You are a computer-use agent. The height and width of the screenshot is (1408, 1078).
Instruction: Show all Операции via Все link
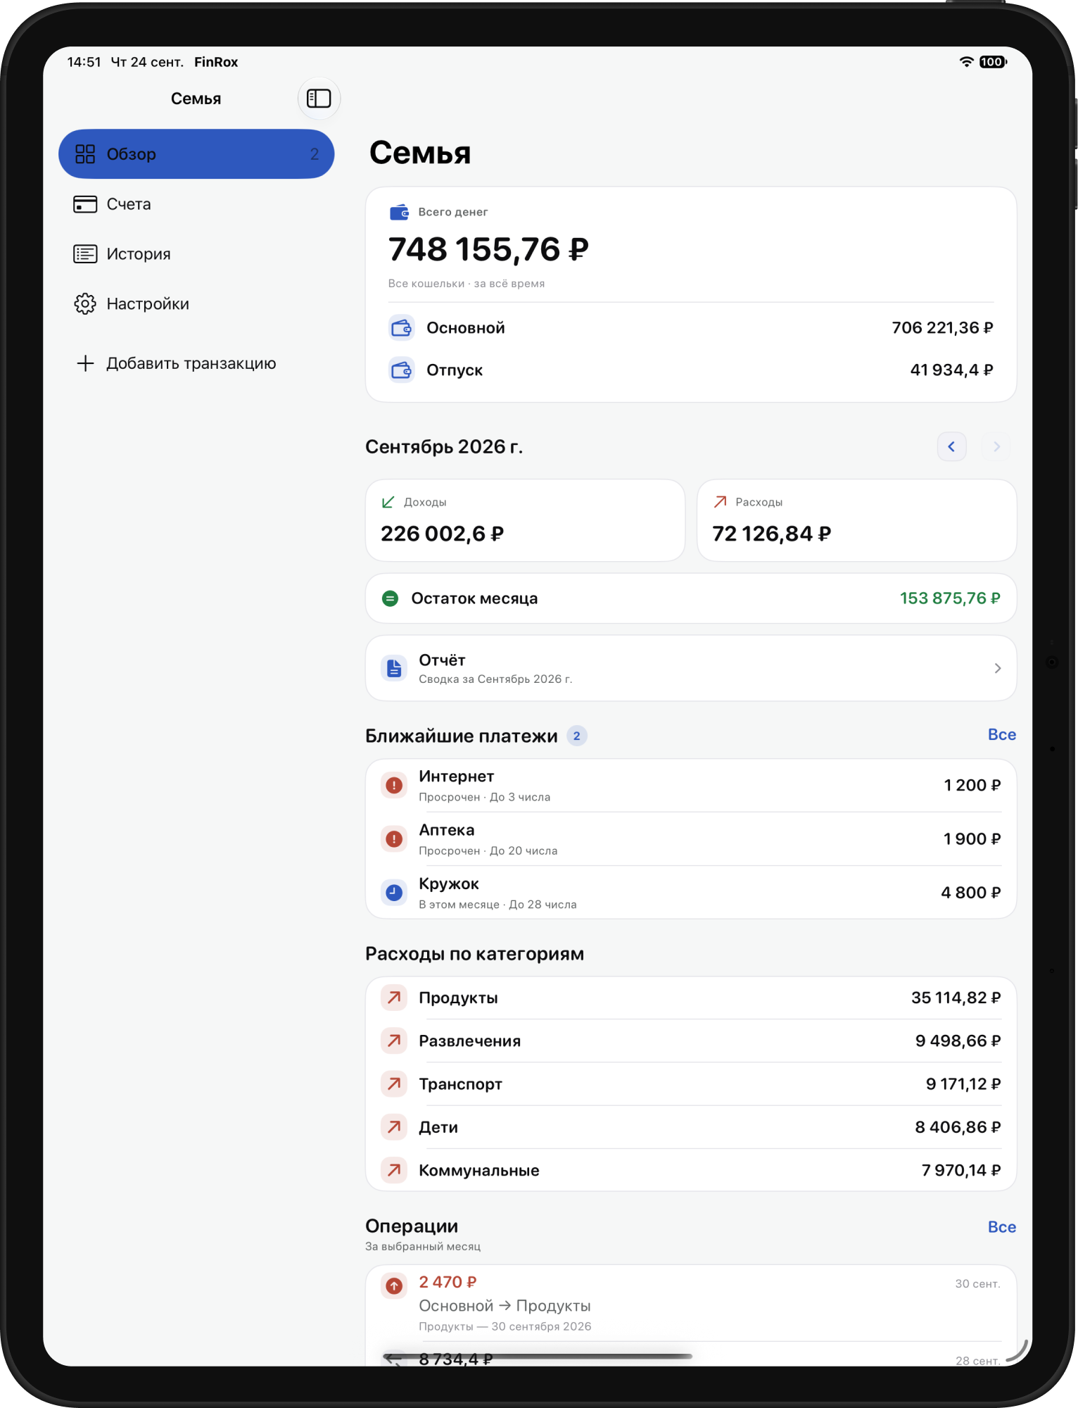tap(1001, 1227)
